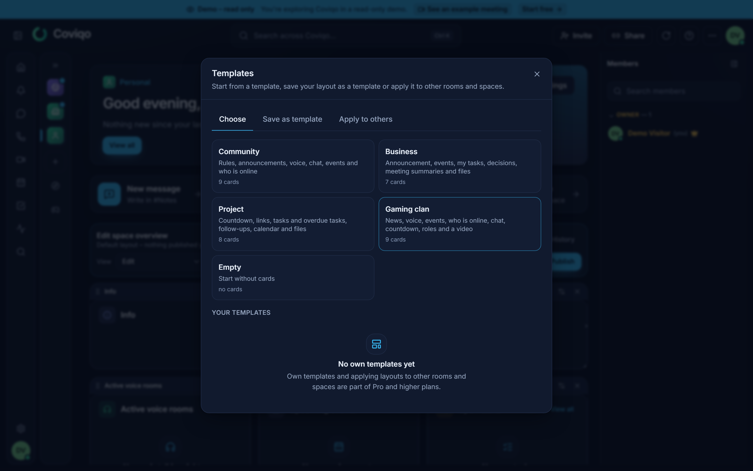Click the Share button in the top bar
Screen dimensions: 753x471
pos(628,36)
